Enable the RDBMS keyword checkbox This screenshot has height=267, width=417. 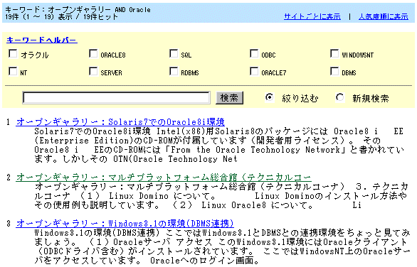click(174, 72)
